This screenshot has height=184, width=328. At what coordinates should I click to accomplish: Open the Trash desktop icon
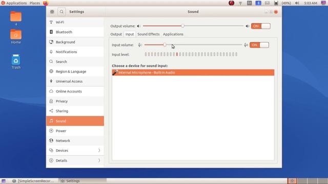pyautogui.click(x=16, y=62)
